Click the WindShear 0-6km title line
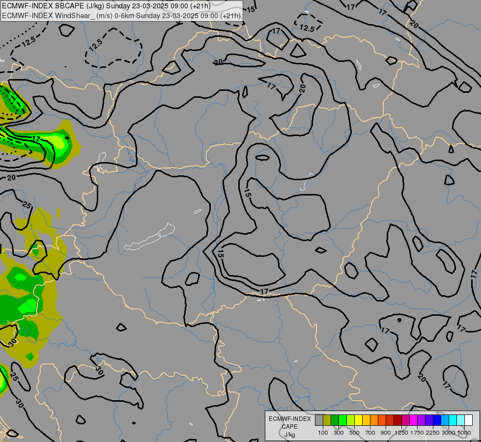This screenshot has height=442, width=481. pyautogui.click(x=121, y=16)
